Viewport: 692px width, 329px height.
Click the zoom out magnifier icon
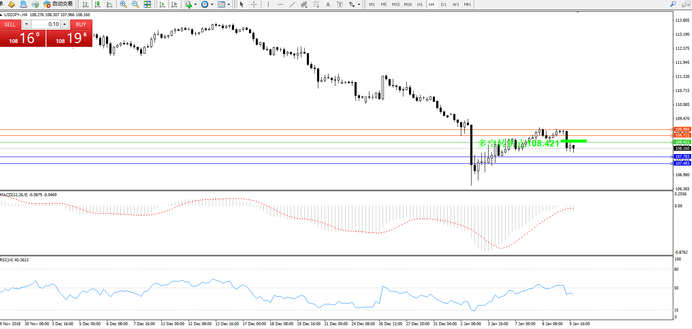(135, 4)
